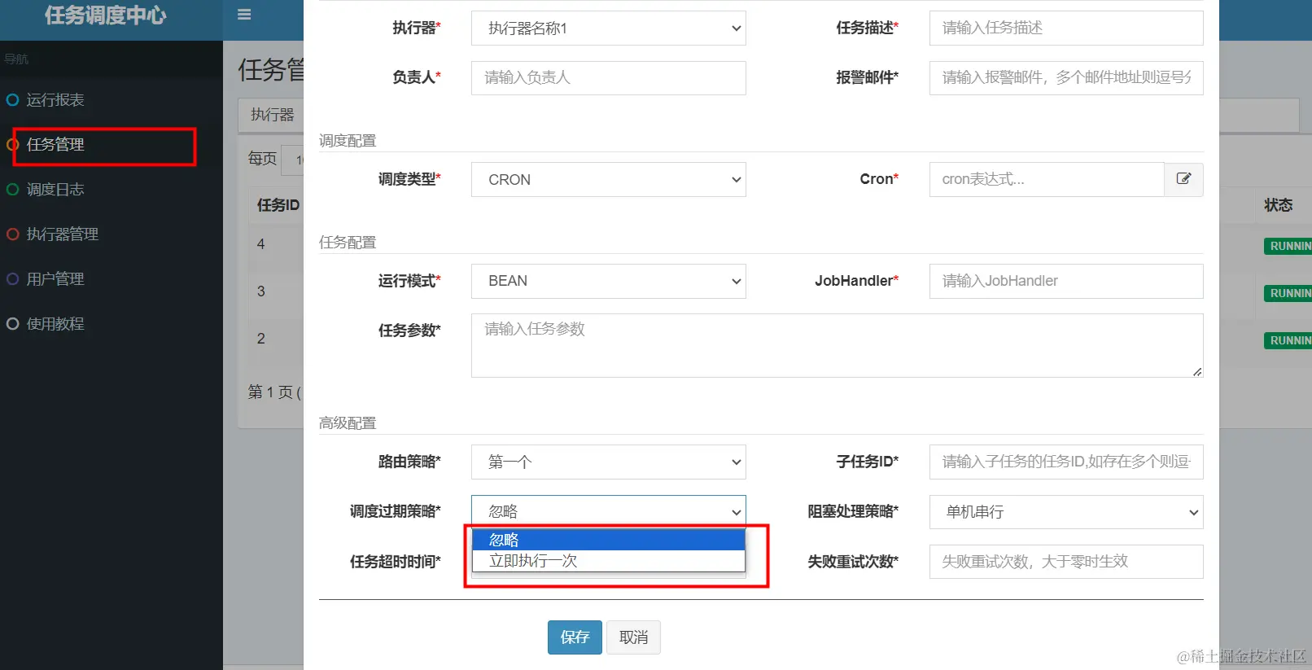Click the 任务ID column header

click(x=278, y=205)
